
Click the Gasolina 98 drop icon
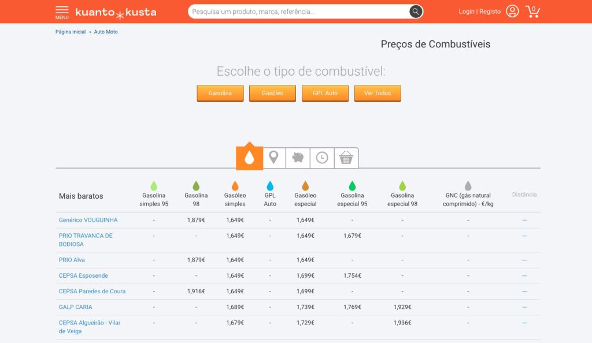196,186
